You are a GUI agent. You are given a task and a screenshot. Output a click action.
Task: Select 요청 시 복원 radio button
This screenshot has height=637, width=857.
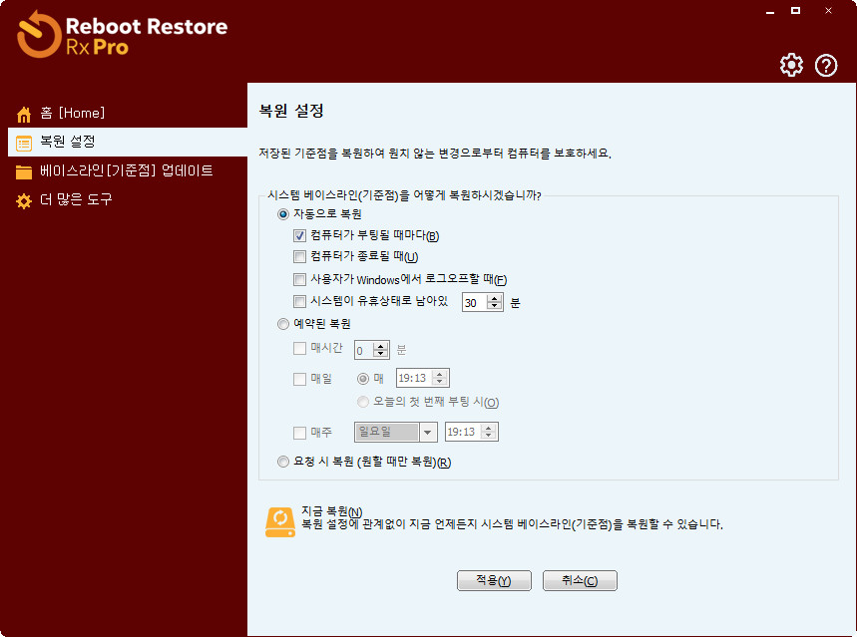[x=283, y=463]
